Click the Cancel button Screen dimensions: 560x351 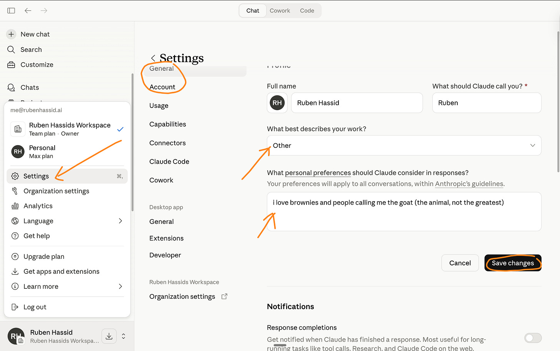pos(460,263)
